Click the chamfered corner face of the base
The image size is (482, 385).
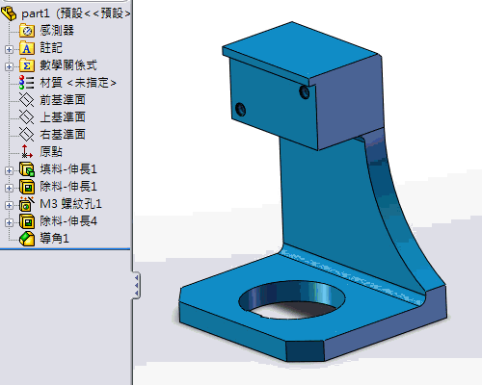305,351
